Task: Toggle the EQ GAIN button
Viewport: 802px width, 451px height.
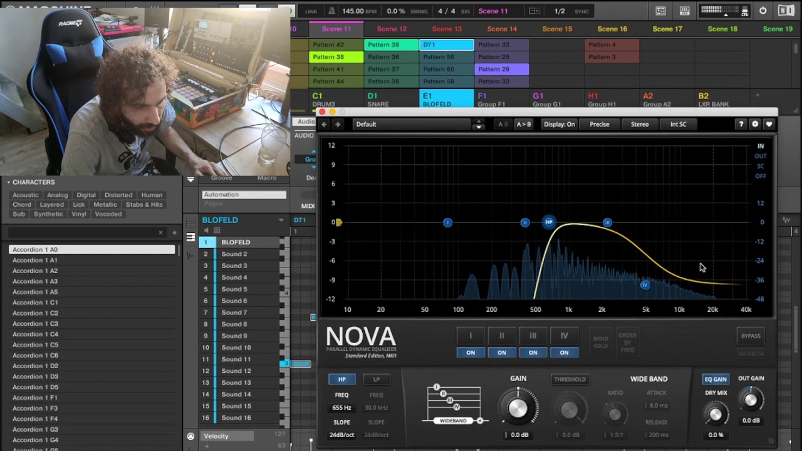Action: pos(716,379)
